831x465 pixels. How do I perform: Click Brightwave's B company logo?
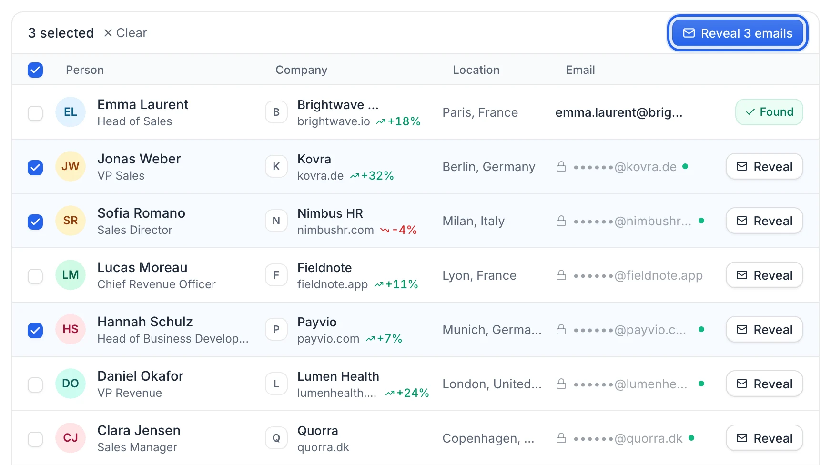click(x=276, y=112)
